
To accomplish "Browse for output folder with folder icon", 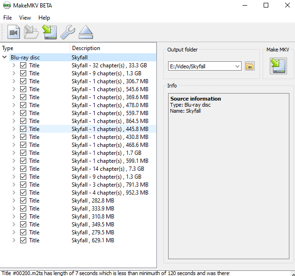I will pyautogui.click(x=250, y=66).
